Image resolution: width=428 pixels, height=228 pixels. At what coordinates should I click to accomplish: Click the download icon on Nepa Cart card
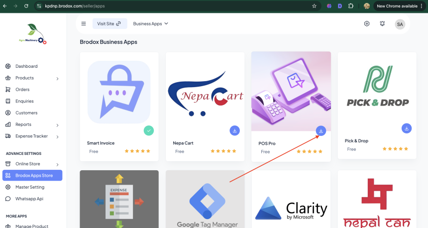point(235,130)
